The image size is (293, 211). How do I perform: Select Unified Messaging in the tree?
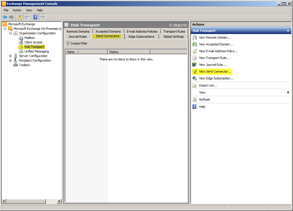pyautogui.click(x=37, y=51)
